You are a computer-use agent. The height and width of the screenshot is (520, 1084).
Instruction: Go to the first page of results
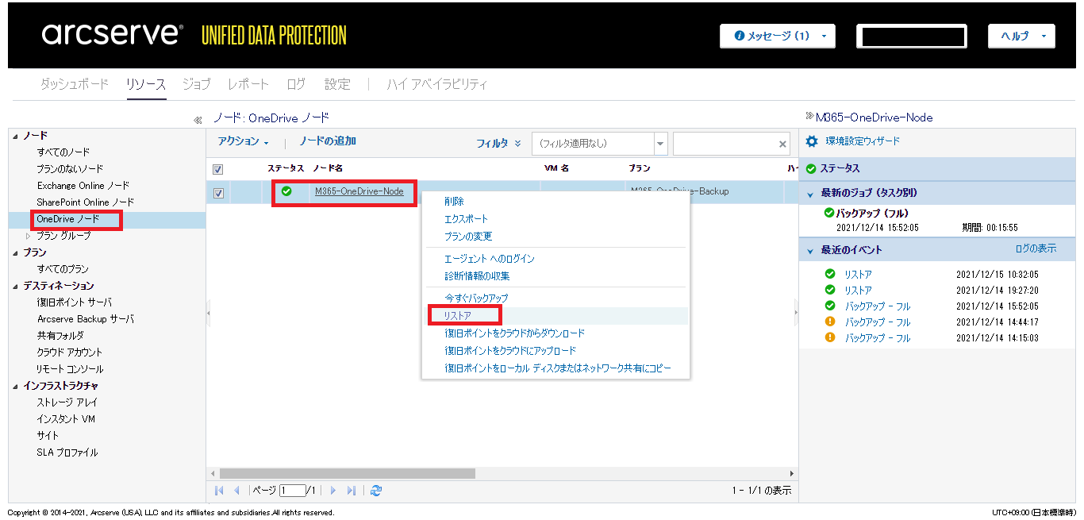click(x=220, y=491)
